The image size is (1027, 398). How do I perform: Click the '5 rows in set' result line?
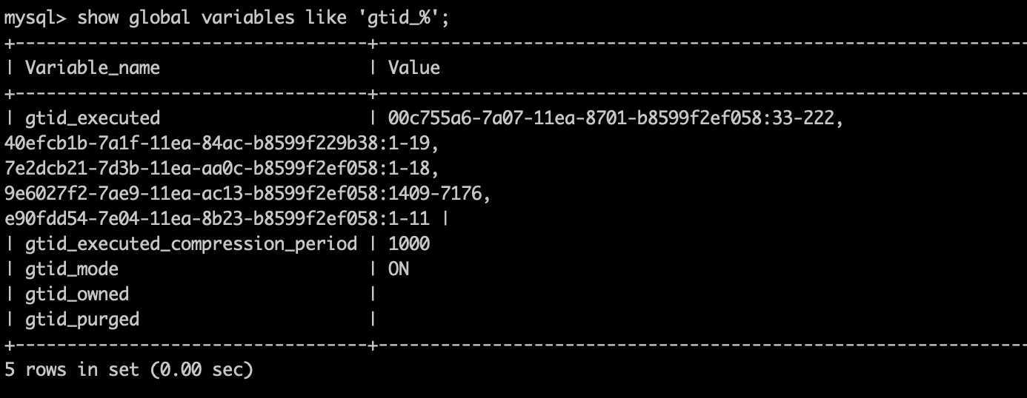click(129, 369)
